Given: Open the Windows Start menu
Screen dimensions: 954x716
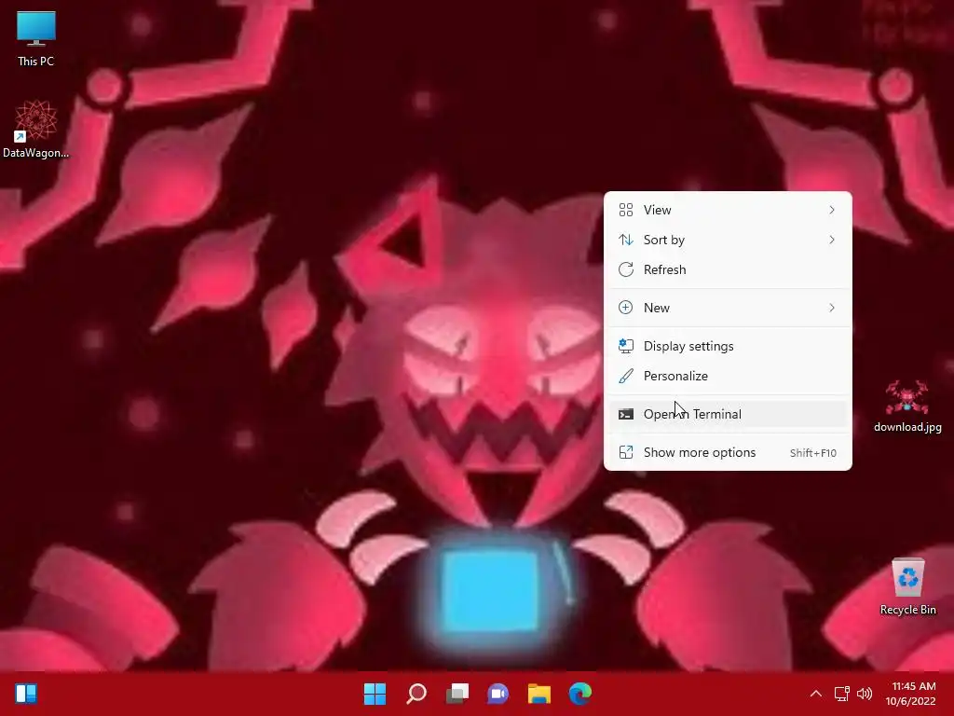Looking at the screenshot, I should (375, 694).
